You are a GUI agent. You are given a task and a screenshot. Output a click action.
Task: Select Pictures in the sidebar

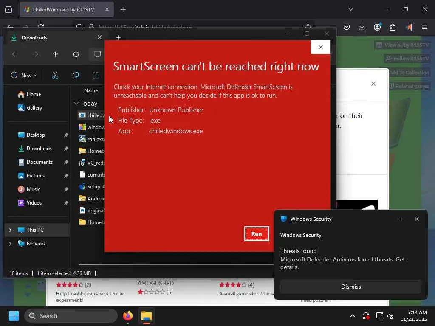point(35,176)
